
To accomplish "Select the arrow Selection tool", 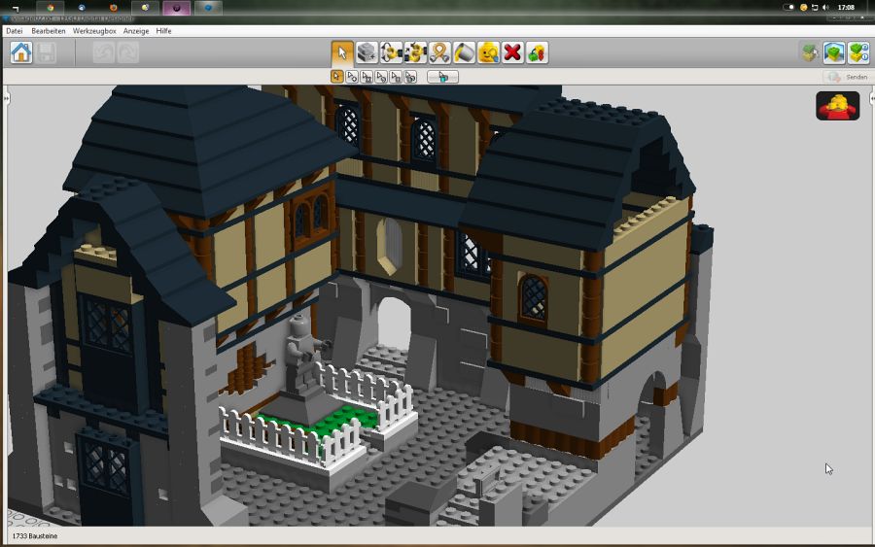I will pos(342,52).
